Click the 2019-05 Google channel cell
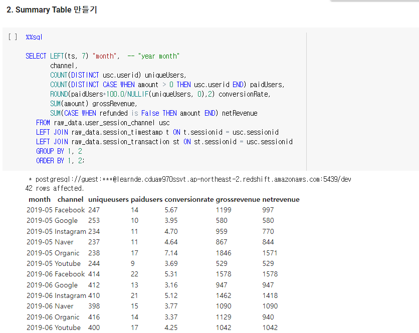Viewport: 419px width, 333px height. (x=66, y=220)
